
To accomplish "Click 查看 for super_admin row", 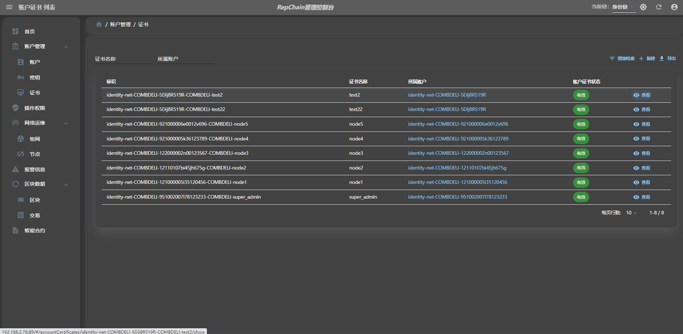I will click(x=642, y=197).
